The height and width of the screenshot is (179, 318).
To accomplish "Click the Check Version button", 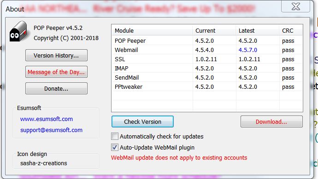I will tap(142, 121).
